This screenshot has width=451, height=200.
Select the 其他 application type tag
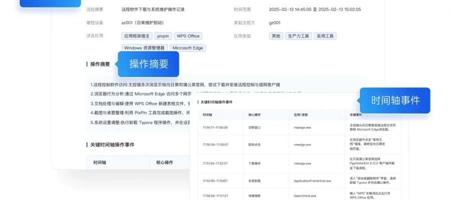pyautogui.click(x=276, y=36)
